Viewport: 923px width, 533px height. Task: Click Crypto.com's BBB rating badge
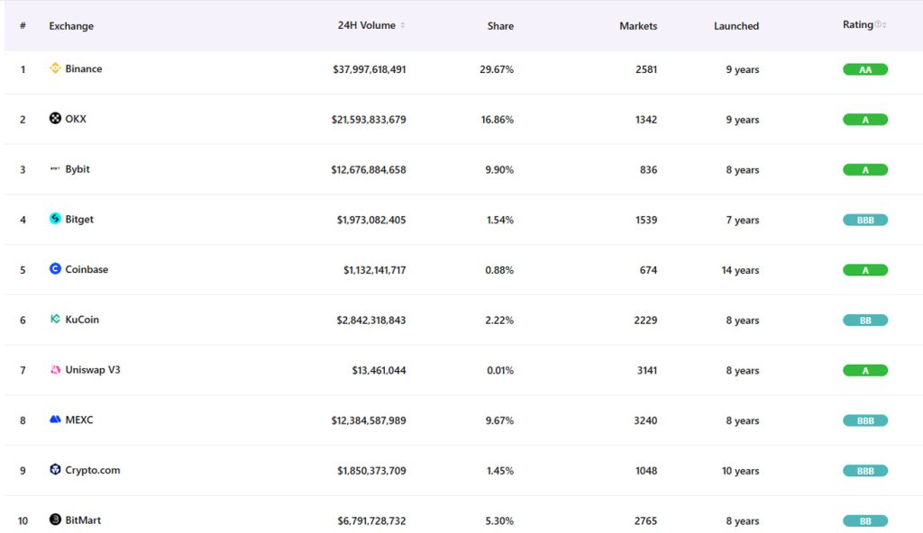(864, 471)
